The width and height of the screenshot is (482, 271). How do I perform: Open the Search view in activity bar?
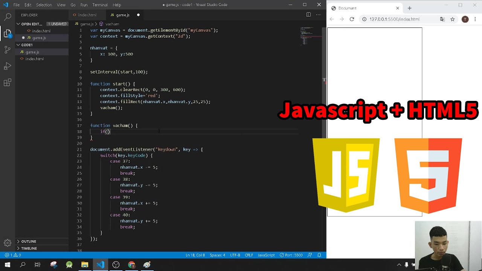tap(8, 17)
